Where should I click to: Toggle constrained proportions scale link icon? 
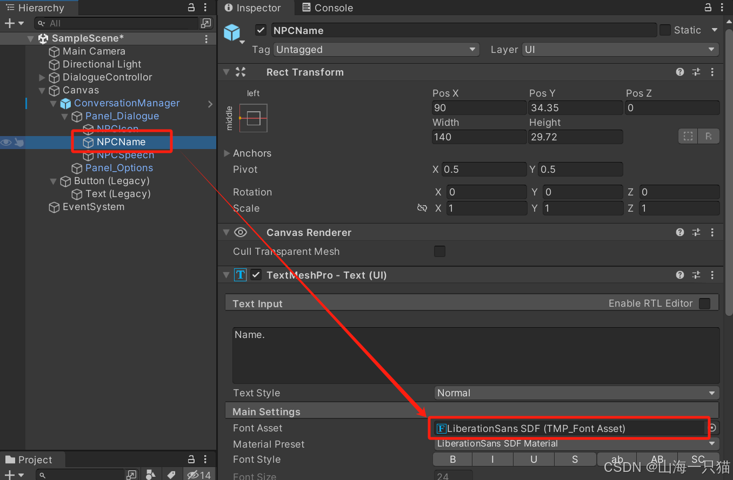(422, 208)
